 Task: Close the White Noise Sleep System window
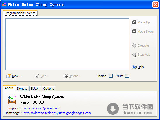coord(155,4)
